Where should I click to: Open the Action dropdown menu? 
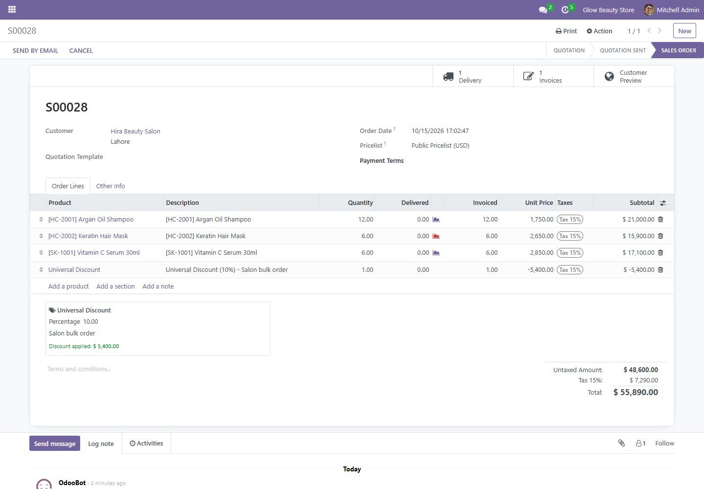[599, 31]
